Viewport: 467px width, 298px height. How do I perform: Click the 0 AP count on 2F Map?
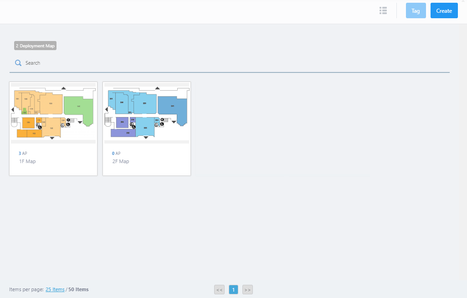pyautogui.click(x=116, y=153)
